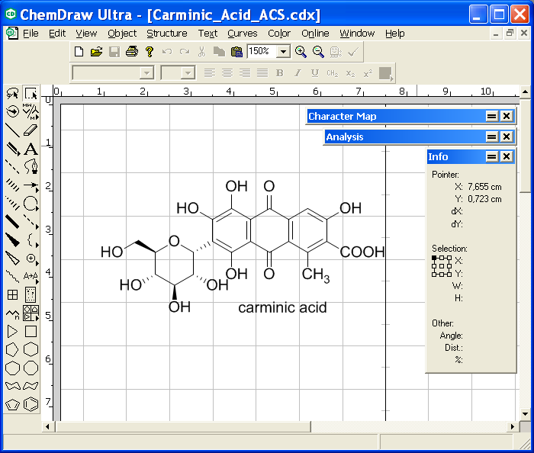Expand the font name dropdown

click(146, 73)
